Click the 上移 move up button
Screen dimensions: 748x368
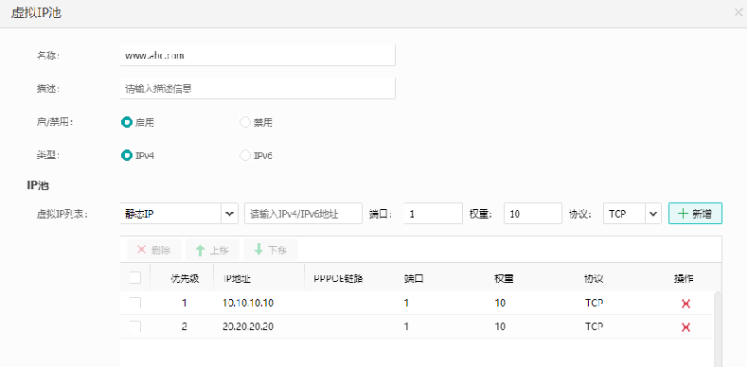pos(212,250)
